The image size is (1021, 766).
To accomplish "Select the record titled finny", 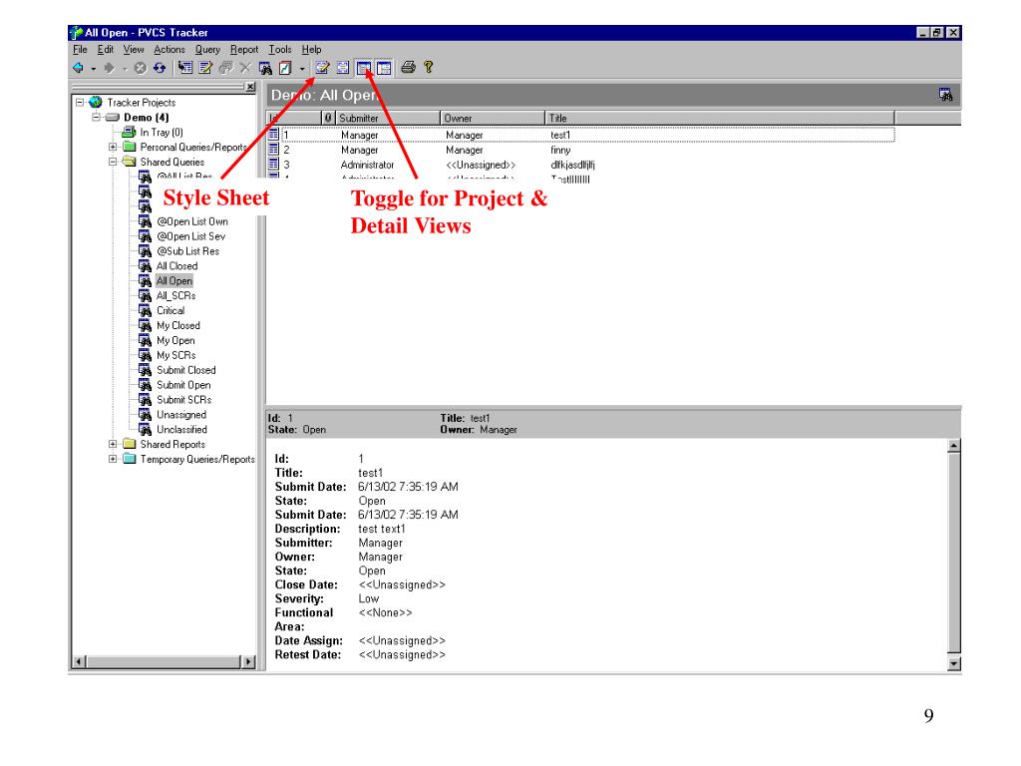I will (560, 150).
